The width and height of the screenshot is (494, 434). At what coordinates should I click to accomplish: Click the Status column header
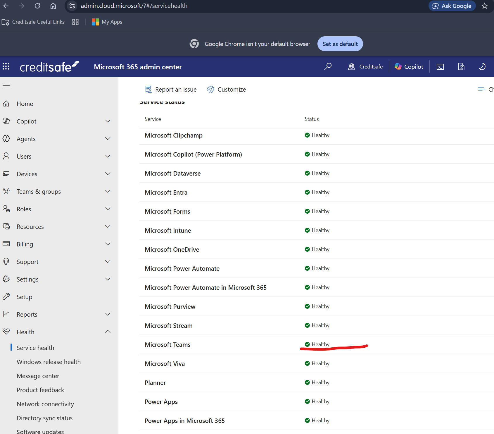click(x=312, y=119)
